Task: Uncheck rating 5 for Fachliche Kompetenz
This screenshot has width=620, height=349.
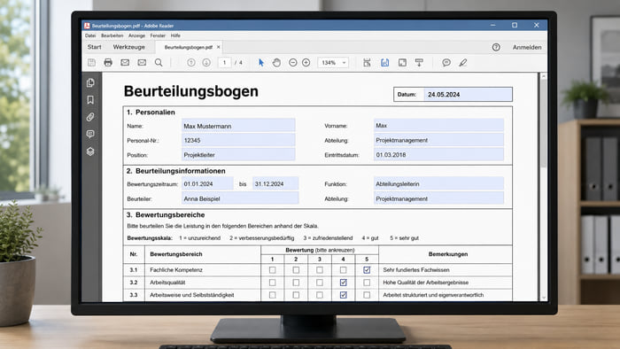Action: point(367,270)
